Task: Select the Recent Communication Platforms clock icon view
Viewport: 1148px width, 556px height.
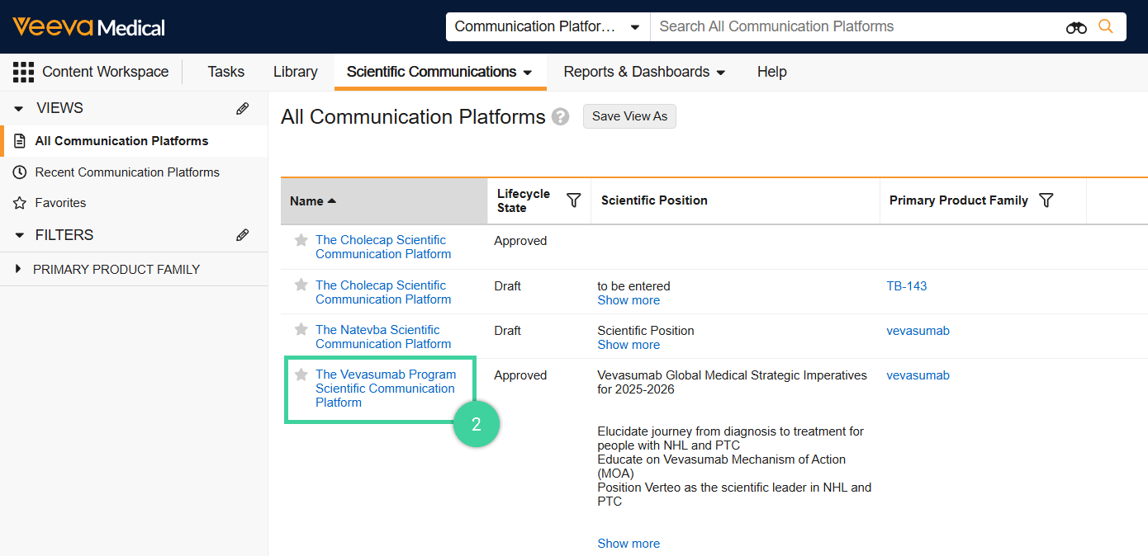Action: click(19, 172)
